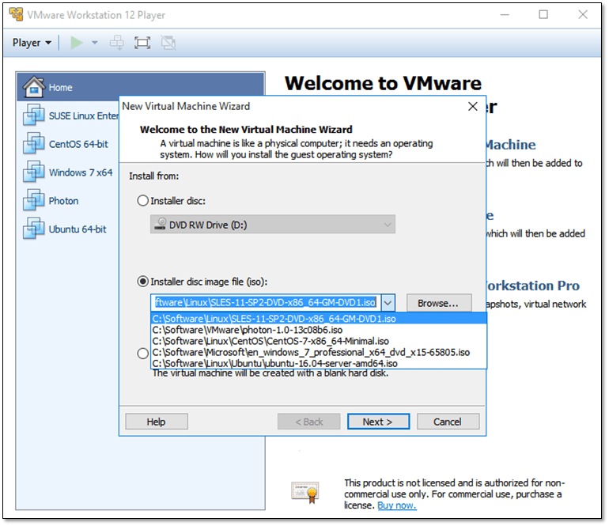Click the DVD drive disc icon
Viewport: 609px width, 526px height.
click(x=160, y=224)
